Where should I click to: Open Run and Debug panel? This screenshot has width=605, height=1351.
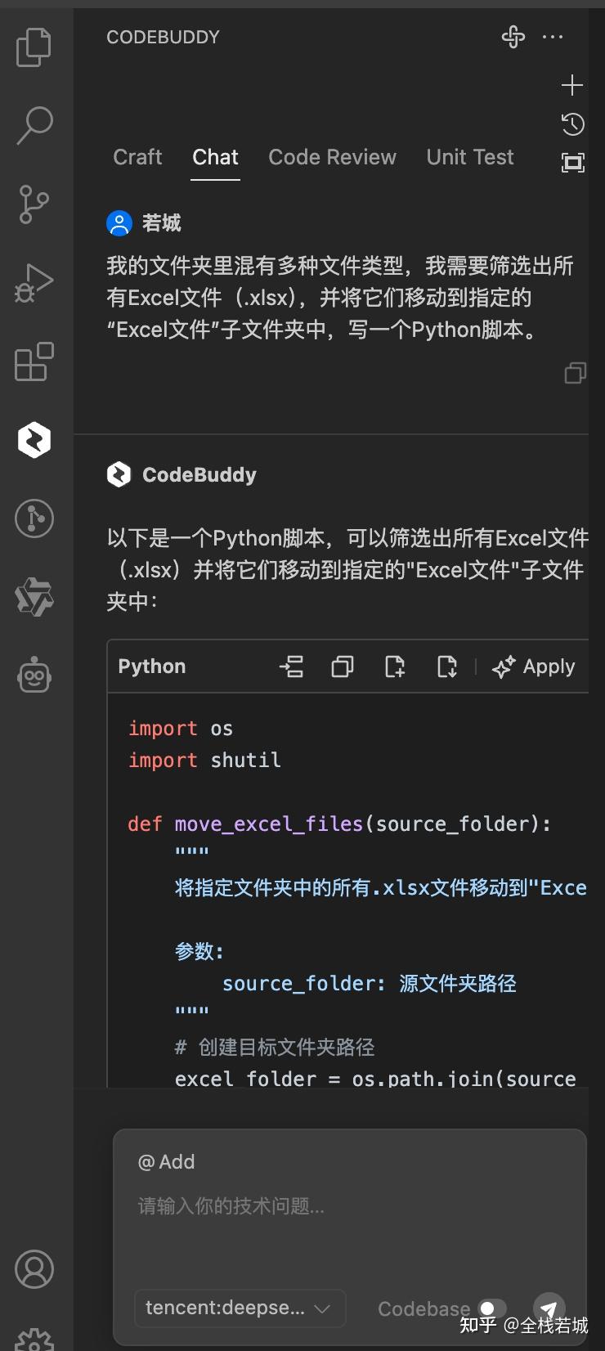coord(33,281)
